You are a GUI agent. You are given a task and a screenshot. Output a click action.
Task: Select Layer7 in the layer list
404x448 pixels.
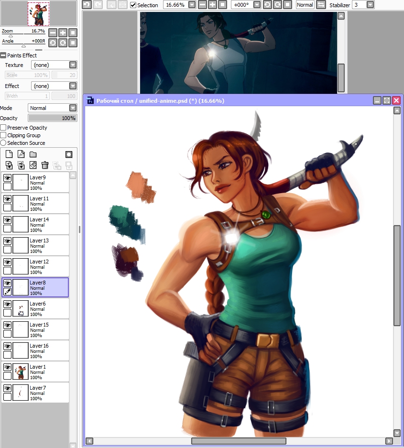35,393
